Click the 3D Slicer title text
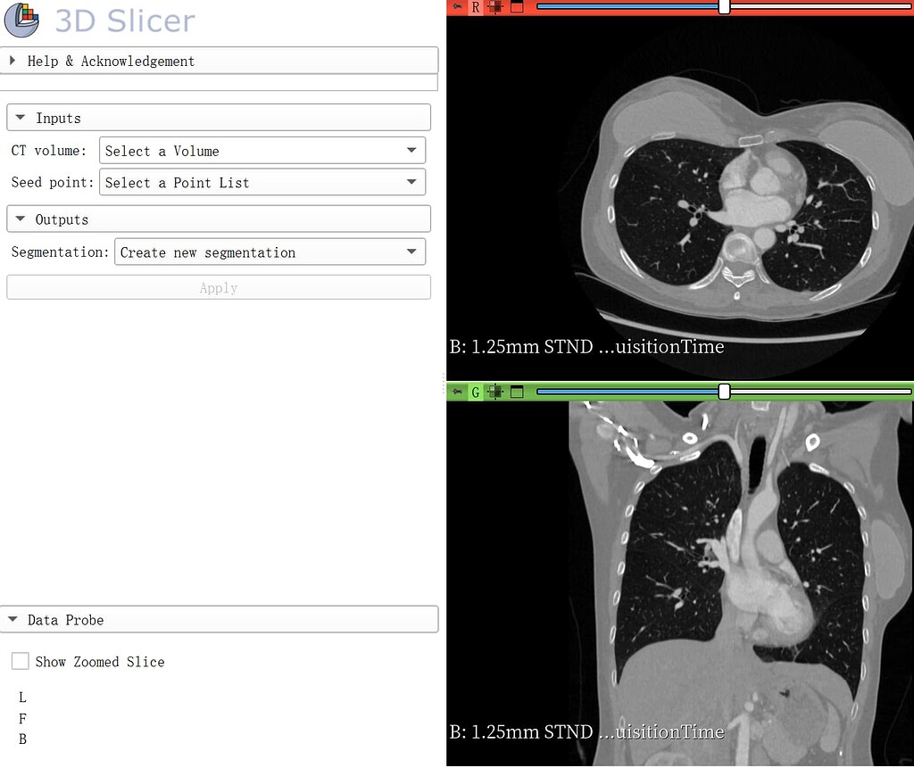Screen dimensions: 914x768 click(x=123, y=21)
